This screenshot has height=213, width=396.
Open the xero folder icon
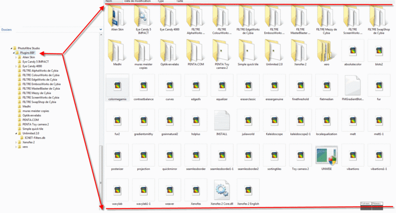click(327, 51)
